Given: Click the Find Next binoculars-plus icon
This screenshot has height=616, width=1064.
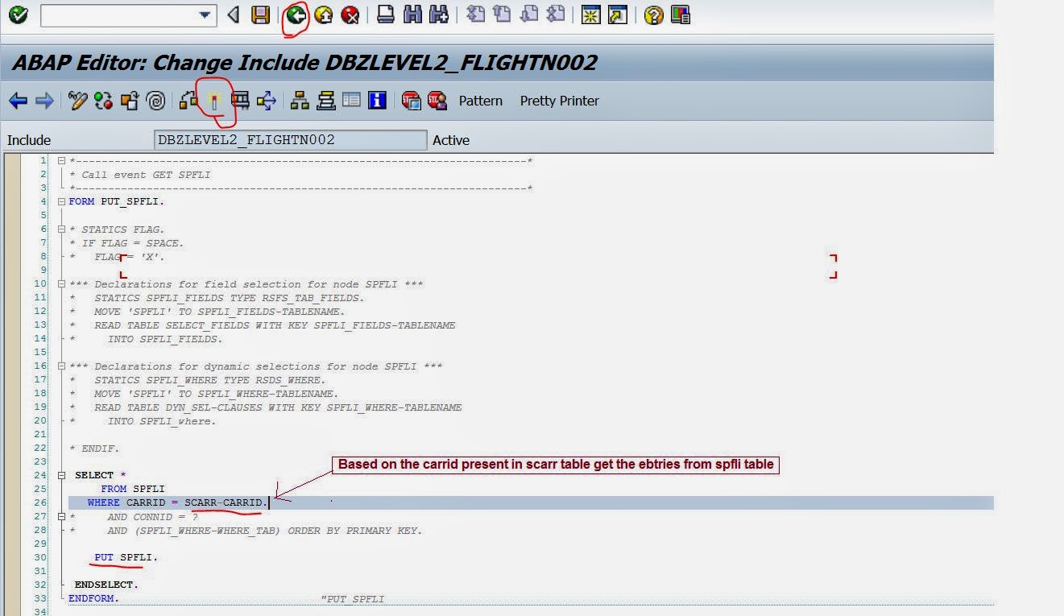Looking at the screenshot, I should click(439, 14).
